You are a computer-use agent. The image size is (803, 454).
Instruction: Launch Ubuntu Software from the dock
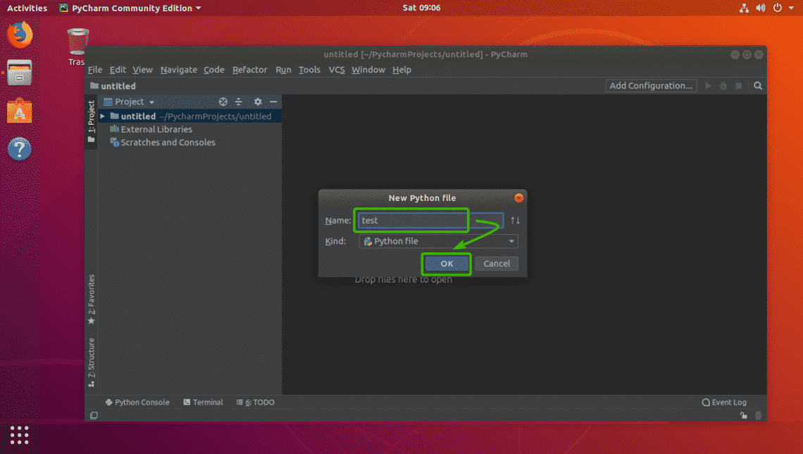20,111
